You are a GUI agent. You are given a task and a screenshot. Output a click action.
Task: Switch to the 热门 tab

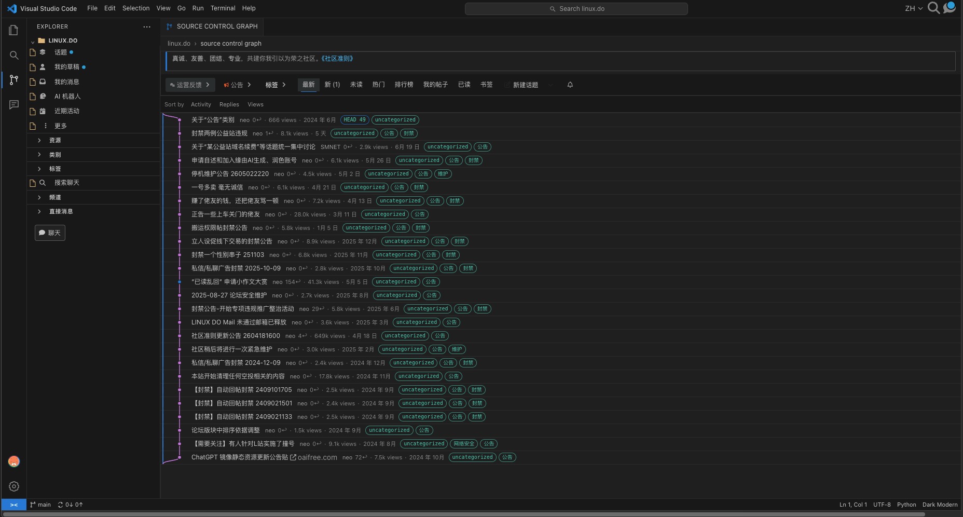pyautogui.click(x=378, y=85)
